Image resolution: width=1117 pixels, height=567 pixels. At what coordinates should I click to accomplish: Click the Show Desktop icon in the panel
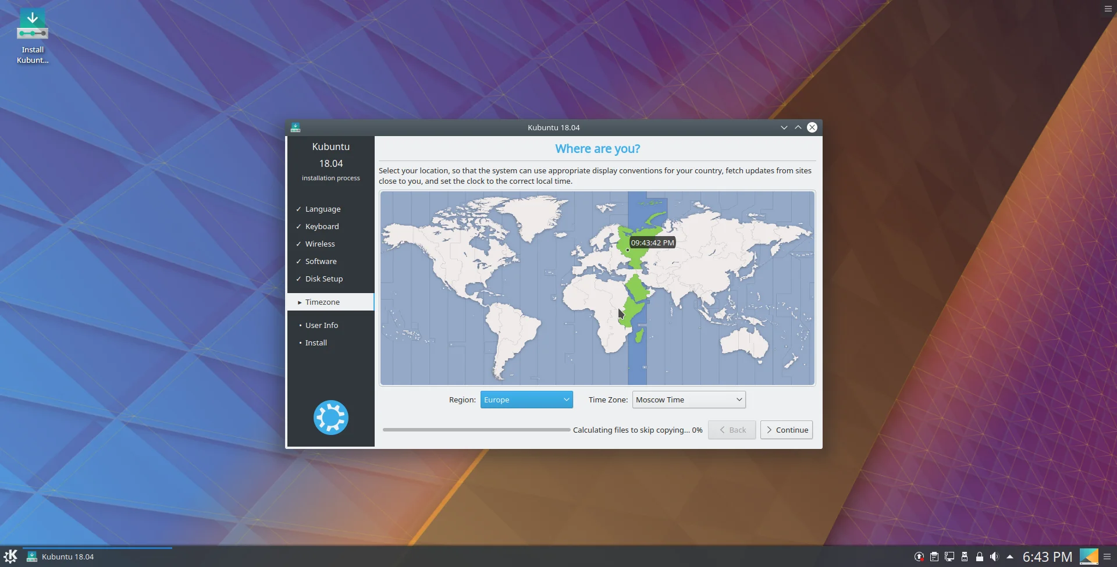1089,557
